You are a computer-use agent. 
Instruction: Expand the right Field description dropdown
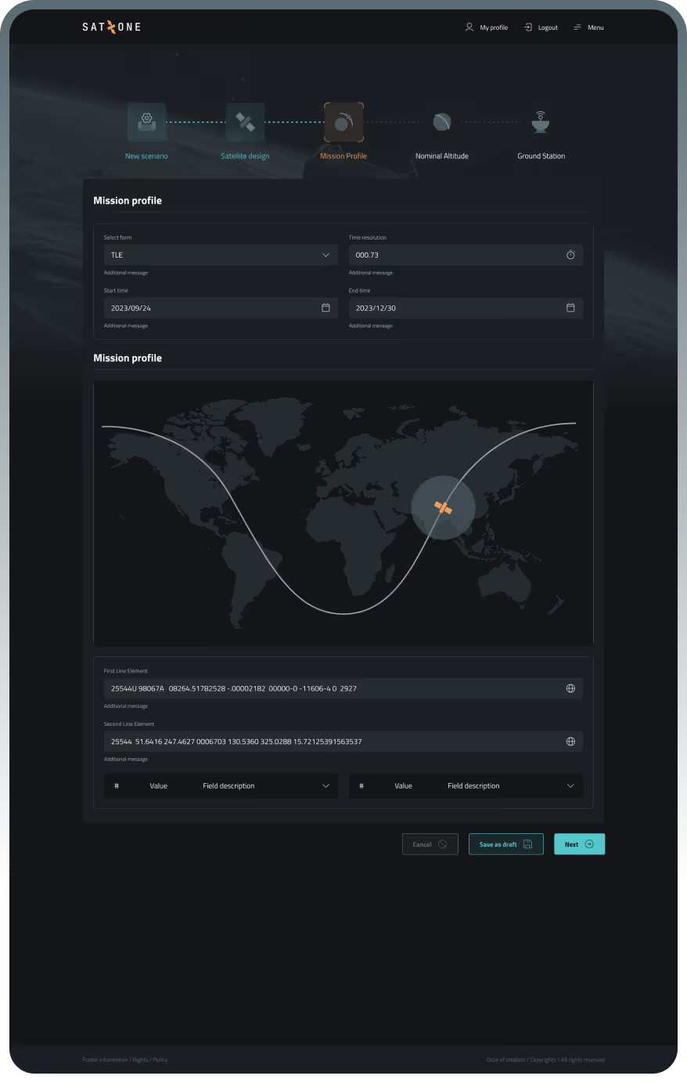point(466,785)
